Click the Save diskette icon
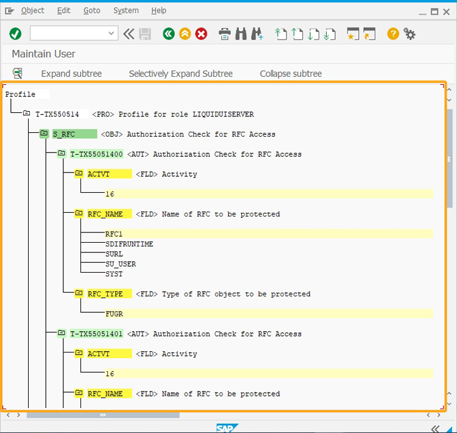This screenshot has width=457, height=433. (x=145, y=34)
